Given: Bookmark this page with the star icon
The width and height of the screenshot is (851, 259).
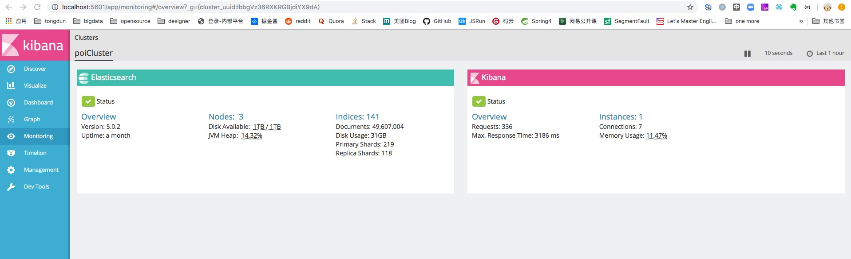Looking at the screenshot, I should [690, 7].
